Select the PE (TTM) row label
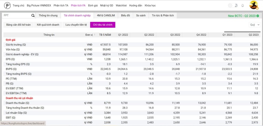Image resolution: width=263 pixels, height=126 pixels. coord(11,79)
